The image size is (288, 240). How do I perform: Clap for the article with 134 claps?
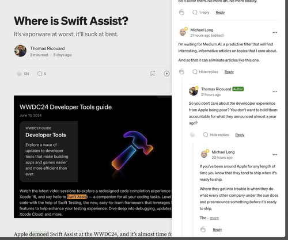pos(19,74)
